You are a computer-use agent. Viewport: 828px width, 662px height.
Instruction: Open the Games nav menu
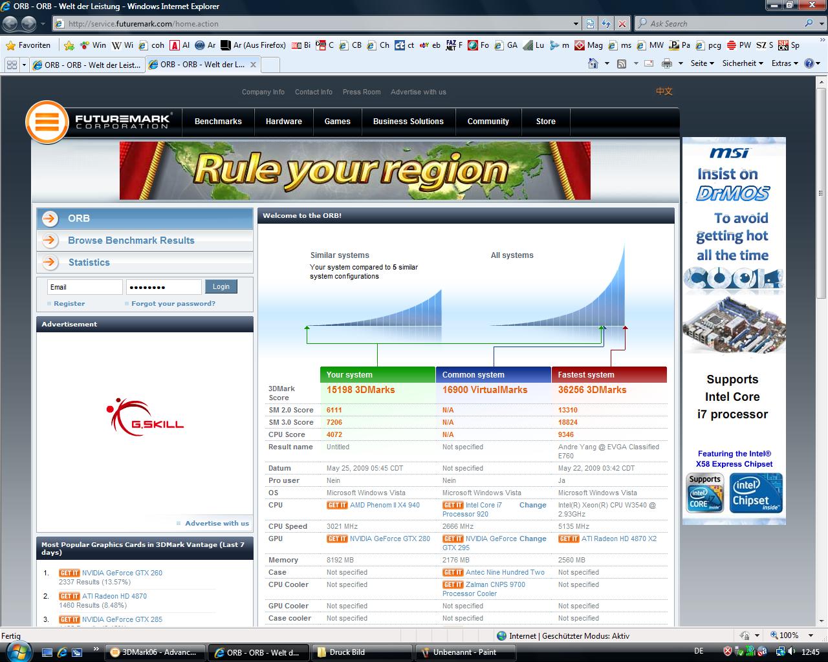pyautogui.click(x=337, y=122)
